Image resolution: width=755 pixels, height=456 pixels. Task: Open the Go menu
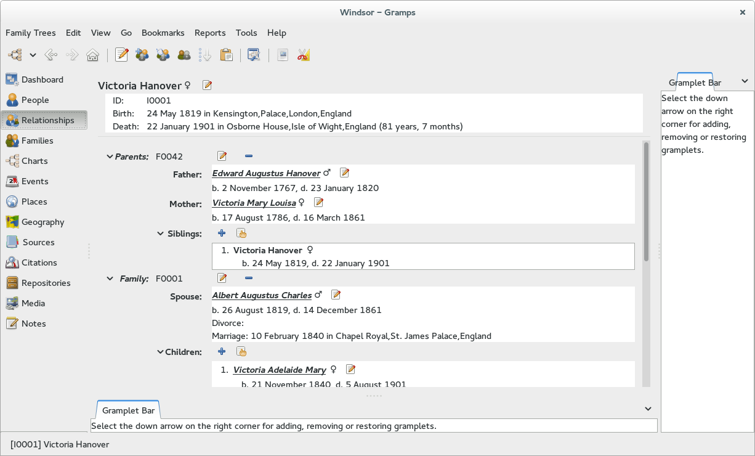[126, 33]
